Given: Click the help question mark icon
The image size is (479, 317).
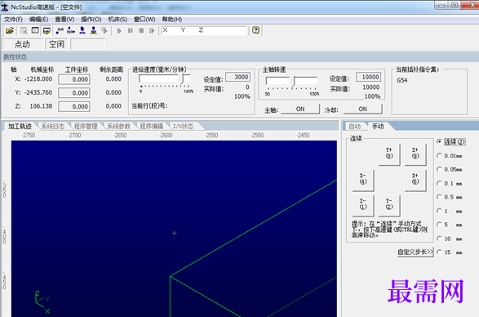Looking at the screenshot, I should (x=255, y=30).
